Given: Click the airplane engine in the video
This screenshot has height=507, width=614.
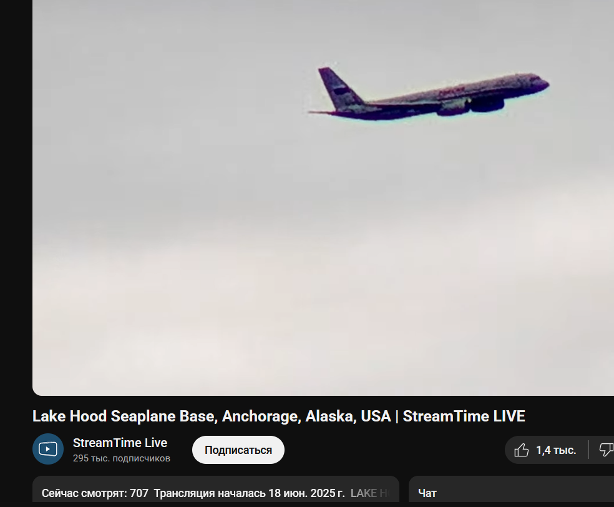Looking at the screenshot, I should pos(487,105).
